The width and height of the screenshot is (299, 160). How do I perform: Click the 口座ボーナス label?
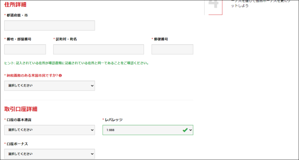coord(17,144)
